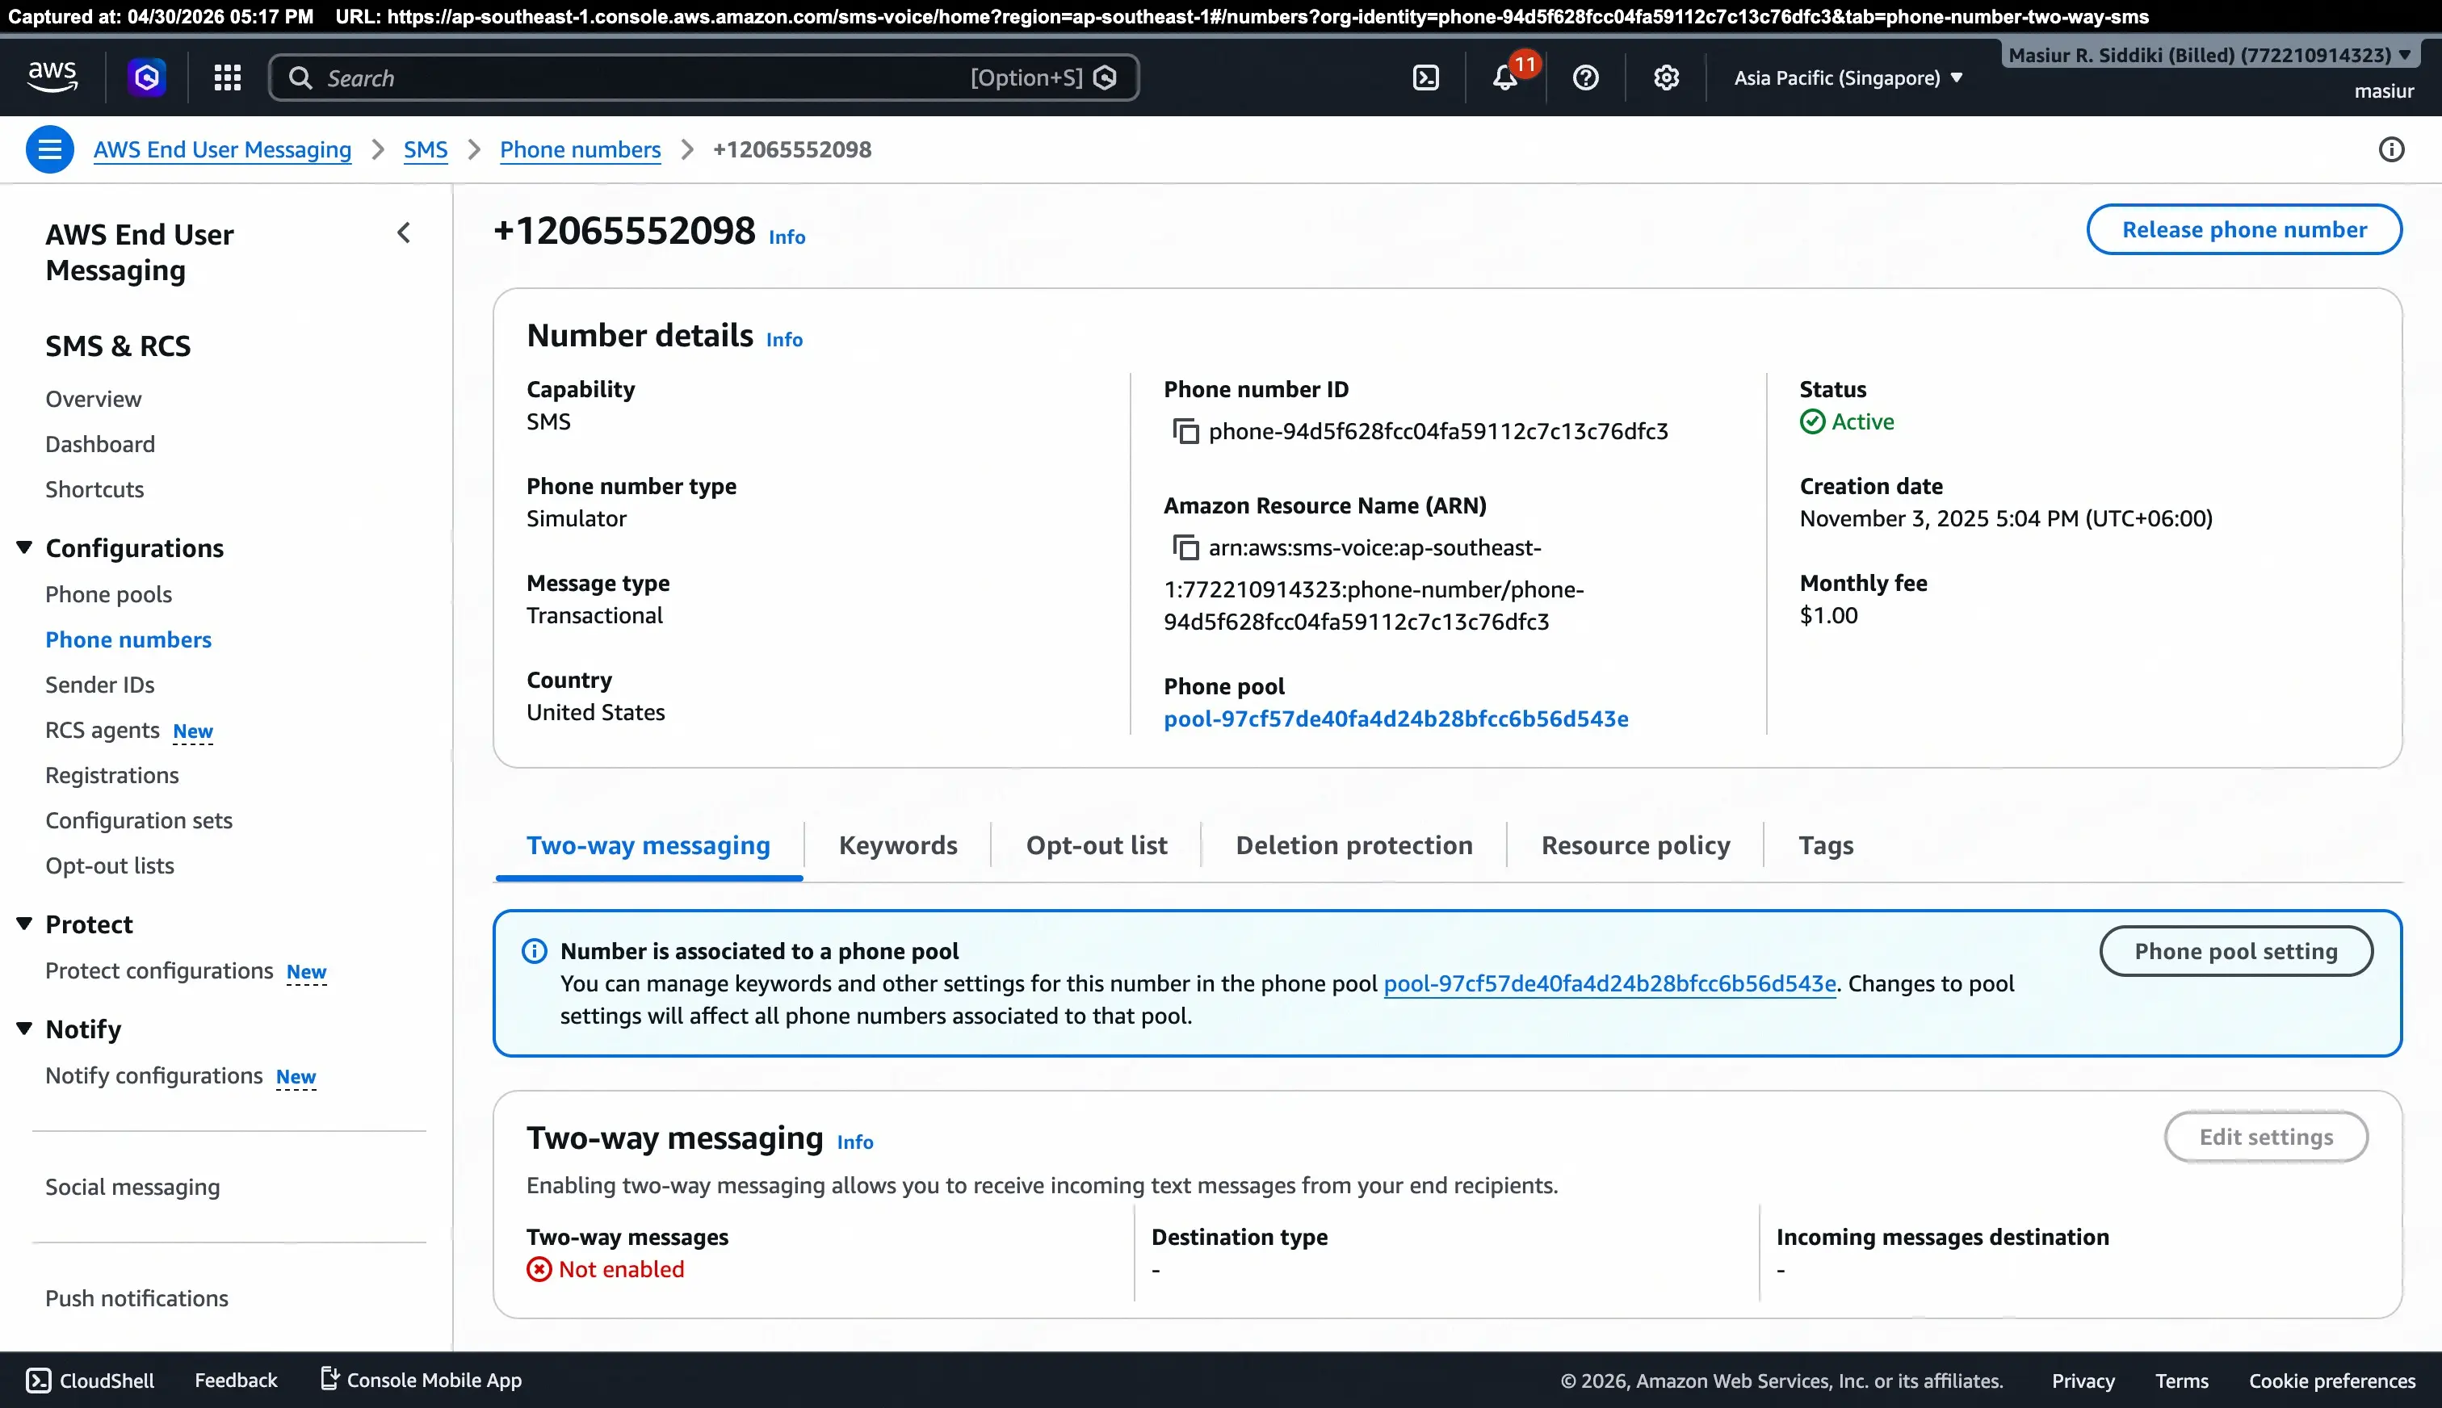Collapse the Configurations sidebar section
This screenshot has width=2442, height=1408.
pyautogui.click(x=24, y=548)
